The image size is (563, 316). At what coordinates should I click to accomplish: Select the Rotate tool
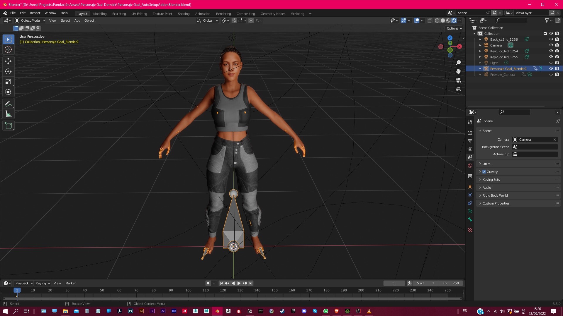coord(8,71)
